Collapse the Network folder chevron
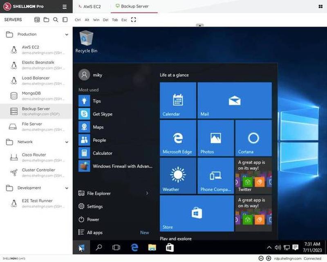This screenshot has width=327, height=262. point(67,142)
